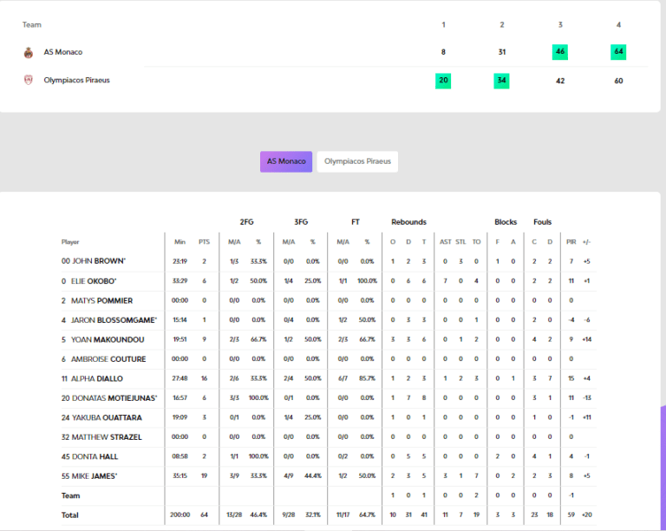Viewport: 666px width, 531px height.
Task: Switch to the Olympiacos Piraeus stats tab
Action: (357, 161)
